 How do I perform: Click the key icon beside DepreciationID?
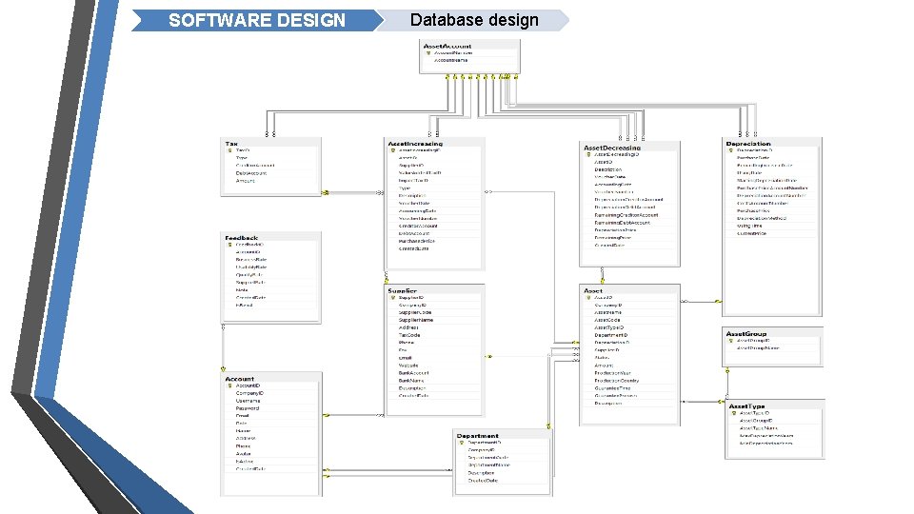click(x=731, y=150)
